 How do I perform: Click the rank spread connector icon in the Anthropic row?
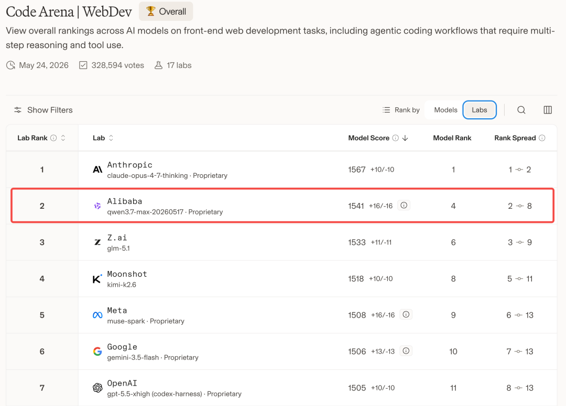[x=519, y=170]
